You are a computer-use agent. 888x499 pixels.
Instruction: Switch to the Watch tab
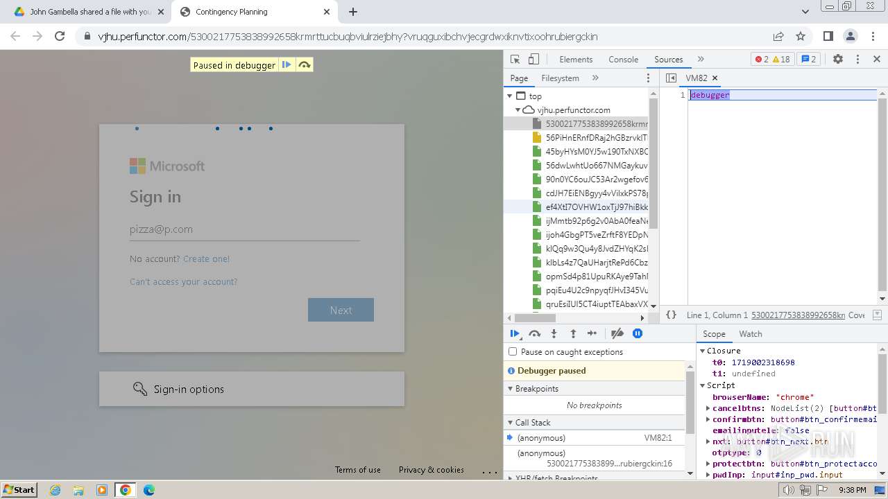coord(751,334)
